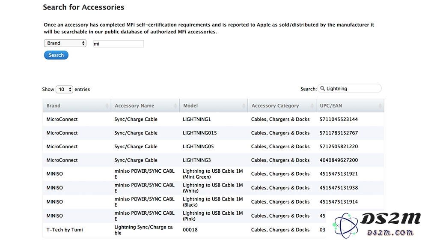428x240 pixels.
Task: Sort by Accessory Category column header
Action: [x=282, y=105]
